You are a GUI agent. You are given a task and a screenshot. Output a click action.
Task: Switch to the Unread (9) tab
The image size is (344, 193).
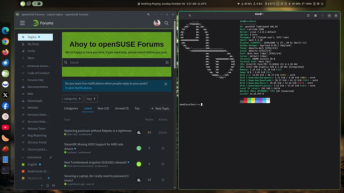(122, 108)
